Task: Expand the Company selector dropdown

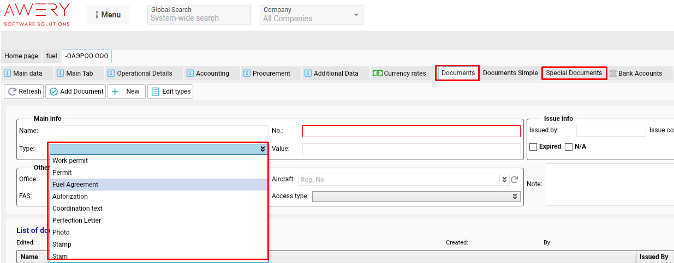Action: point(357,14)
